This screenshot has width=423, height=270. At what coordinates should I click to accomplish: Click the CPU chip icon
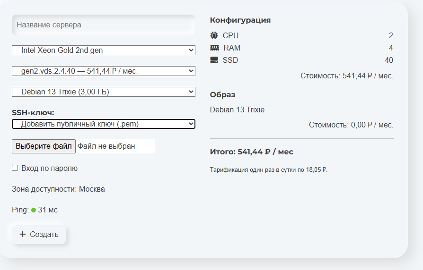214,35
